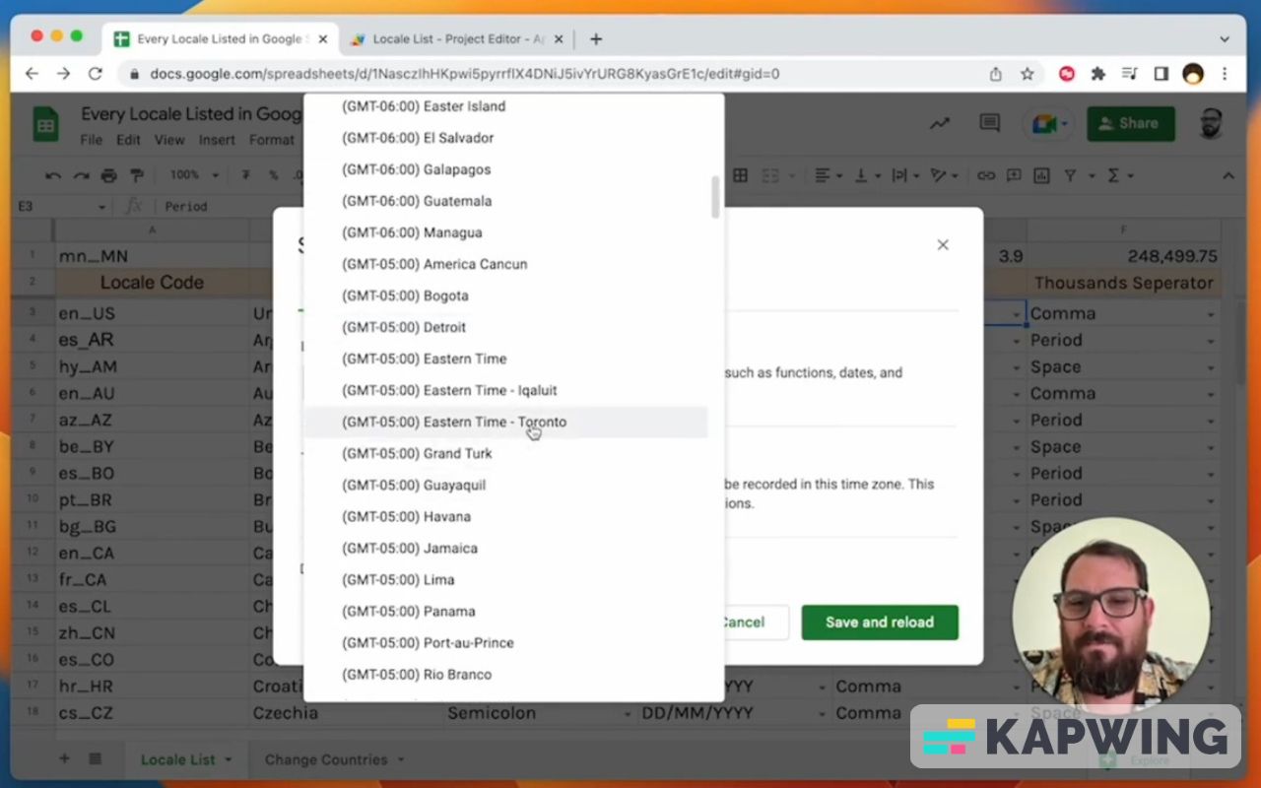This screenshot has height=788, width=1261.
Task: Select (GMT-05:00) Lima
Action: click(x=505, y=579)
